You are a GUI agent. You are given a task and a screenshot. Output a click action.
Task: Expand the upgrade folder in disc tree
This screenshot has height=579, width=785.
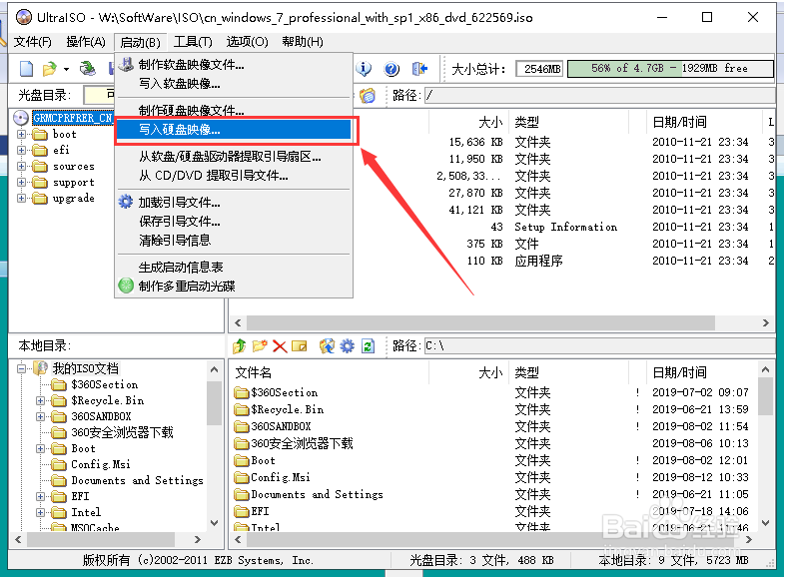coord(22,199)
